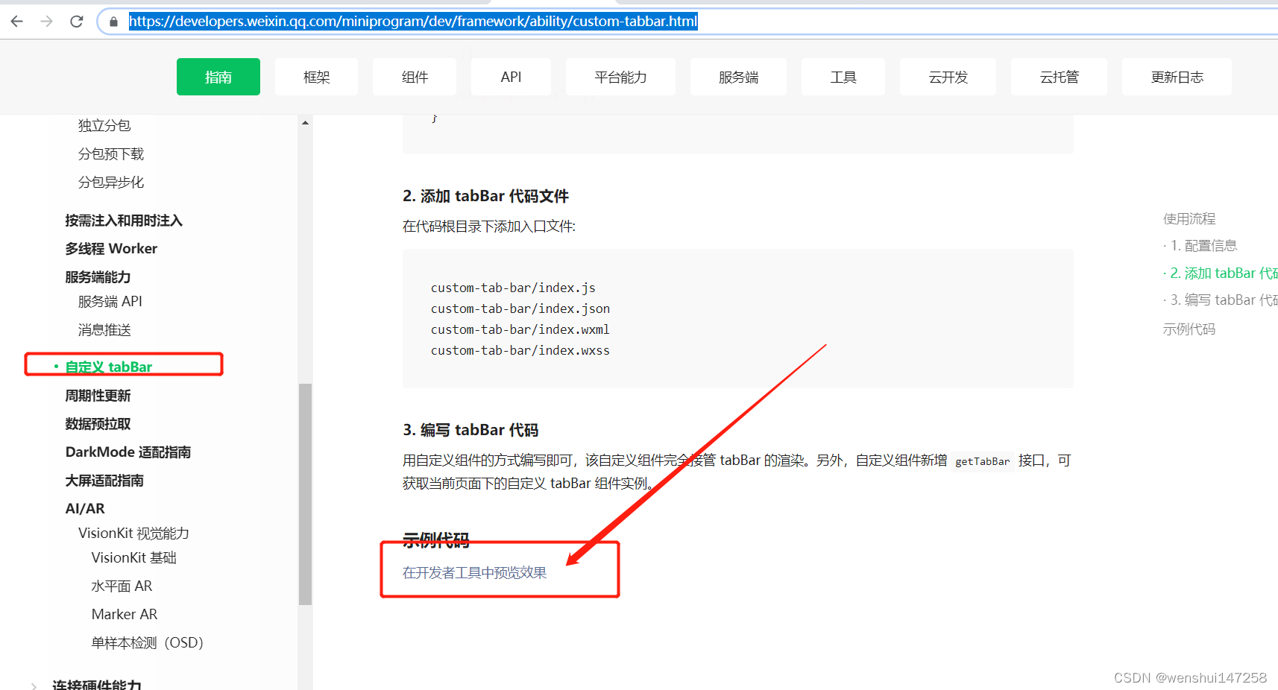Jump to 2. 添加 tabBar outline item

pyautogui.click(x=1221, y=273)
